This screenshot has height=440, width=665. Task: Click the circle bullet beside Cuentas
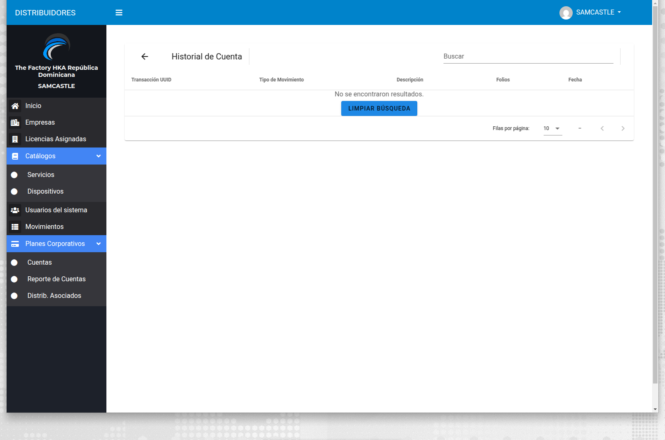[x=14, y=263]
